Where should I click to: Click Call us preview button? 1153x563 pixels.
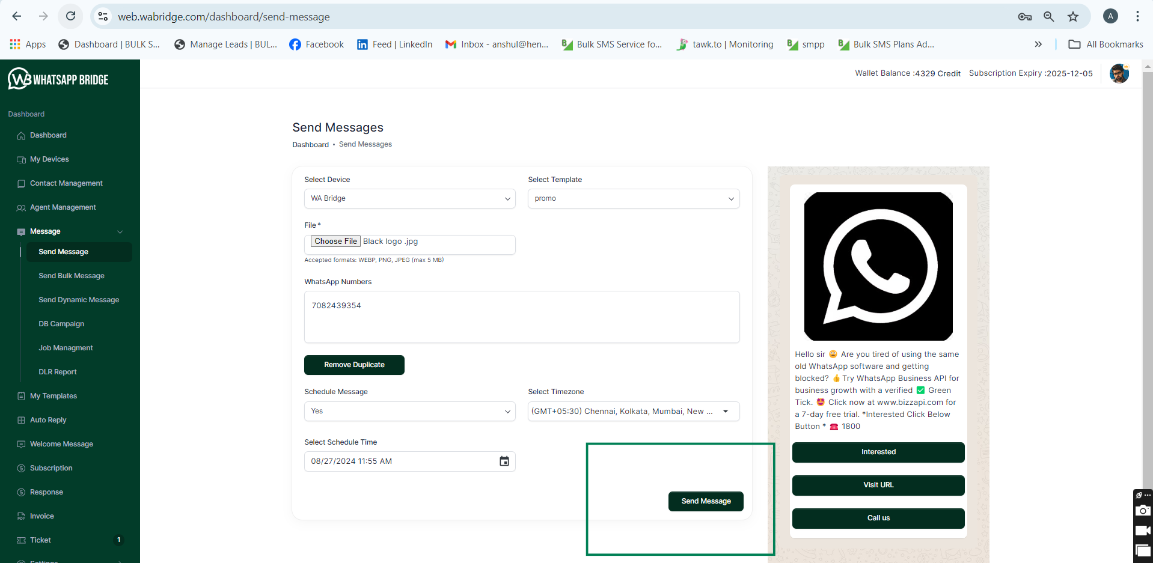[x=878, y=519]
